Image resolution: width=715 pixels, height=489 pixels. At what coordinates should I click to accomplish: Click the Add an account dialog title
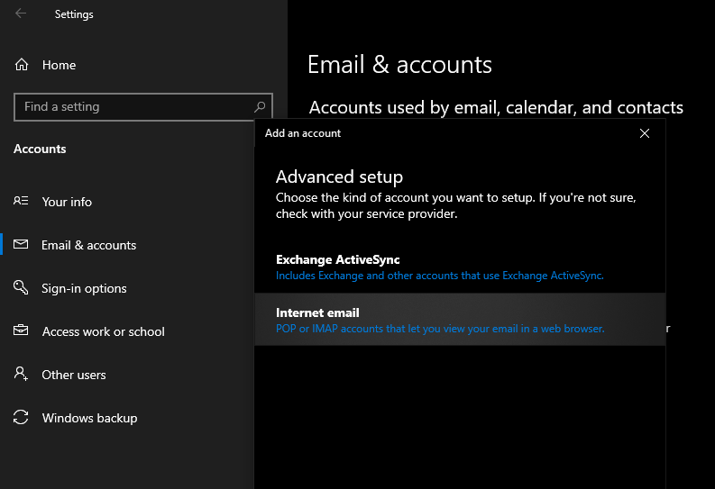(303, 133)
